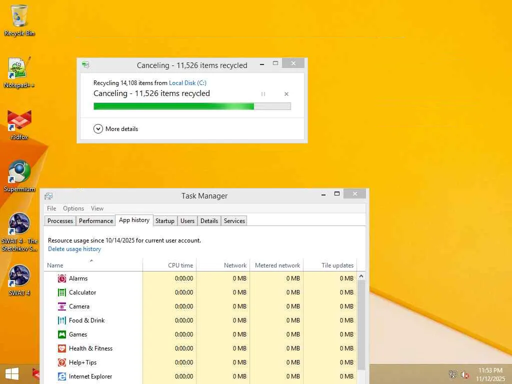Image resolution: width=512 pixels, height=384 pixels.
Task: Click the recycling dialog title bar icon
Action: [x=85, y=64]
